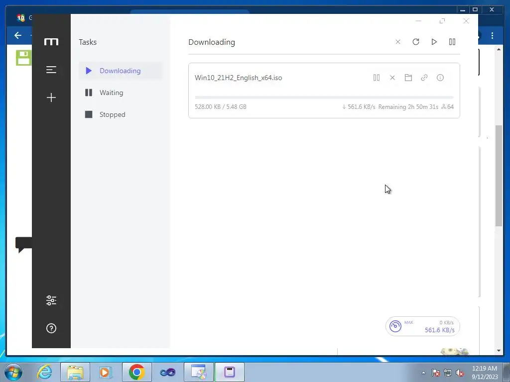510x382 pixels.
Task: Click the Tasks heading
Action: (x=88, y=42)
